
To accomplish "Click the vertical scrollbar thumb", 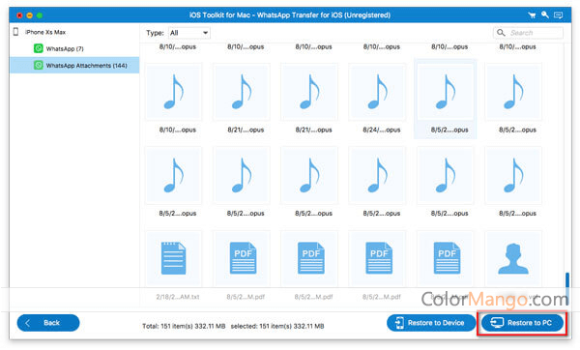I will tap(567, 284).
